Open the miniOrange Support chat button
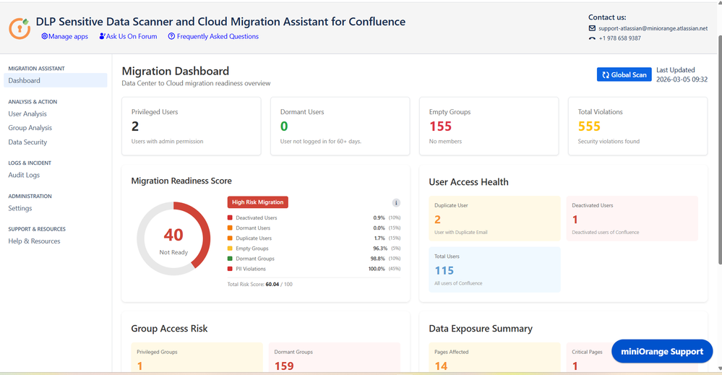Viewport: 722px width, 375px height. click(x=661, y=351)
